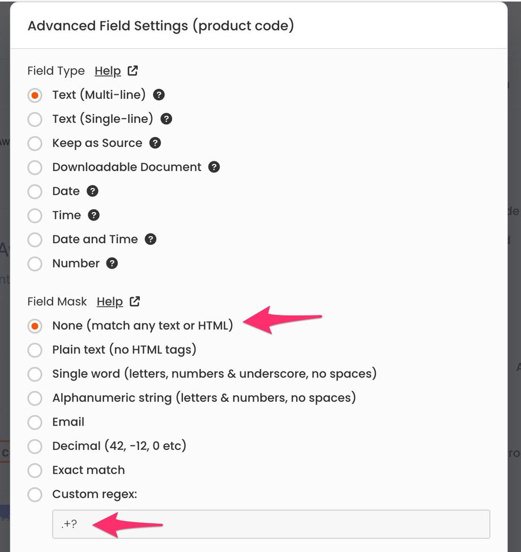Enable the Custom regex mask option
Viewport: 521px width, 552px height.
tap(35, 494)
